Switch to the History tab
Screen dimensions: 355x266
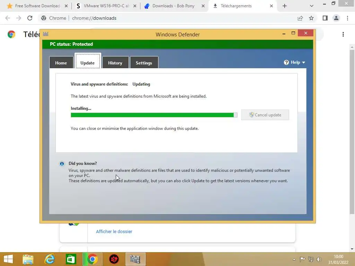click(115, 63)
